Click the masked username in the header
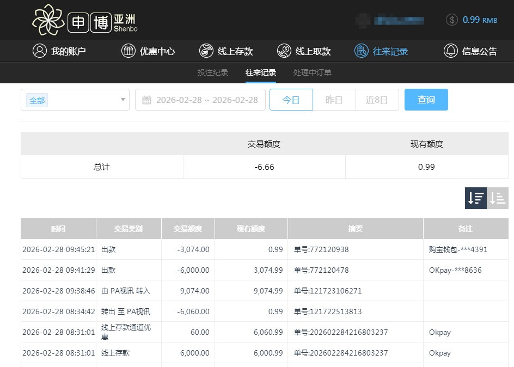 [x=399, y=20]
